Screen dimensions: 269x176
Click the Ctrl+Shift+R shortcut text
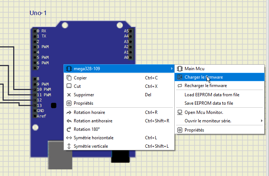[x=157, y=121]
